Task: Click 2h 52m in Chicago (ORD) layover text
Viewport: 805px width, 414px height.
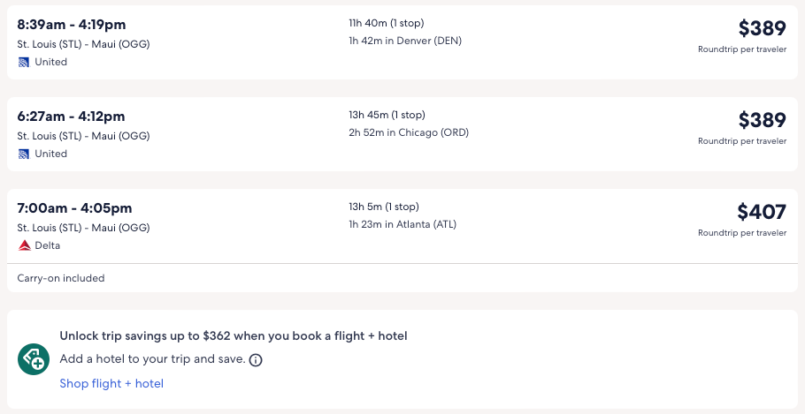Action: [x=409, y=132]
